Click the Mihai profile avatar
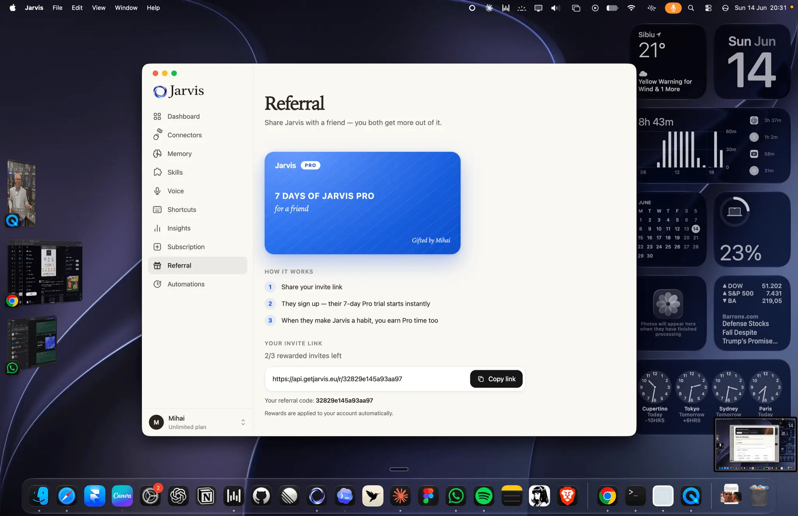This screenshot has height=516, width=798. [156, 422]
